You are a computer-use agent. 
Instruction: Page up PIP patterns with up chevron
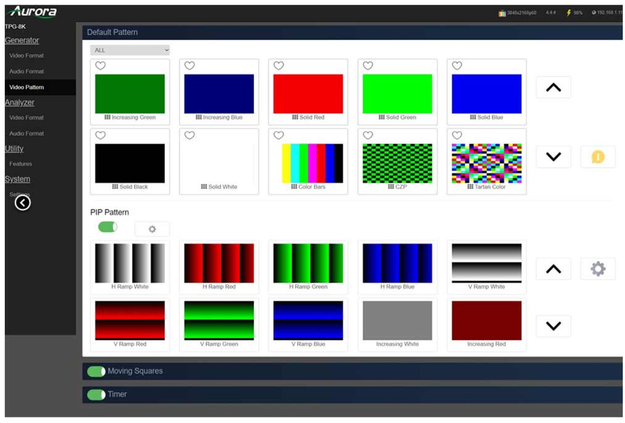[554, 269]
